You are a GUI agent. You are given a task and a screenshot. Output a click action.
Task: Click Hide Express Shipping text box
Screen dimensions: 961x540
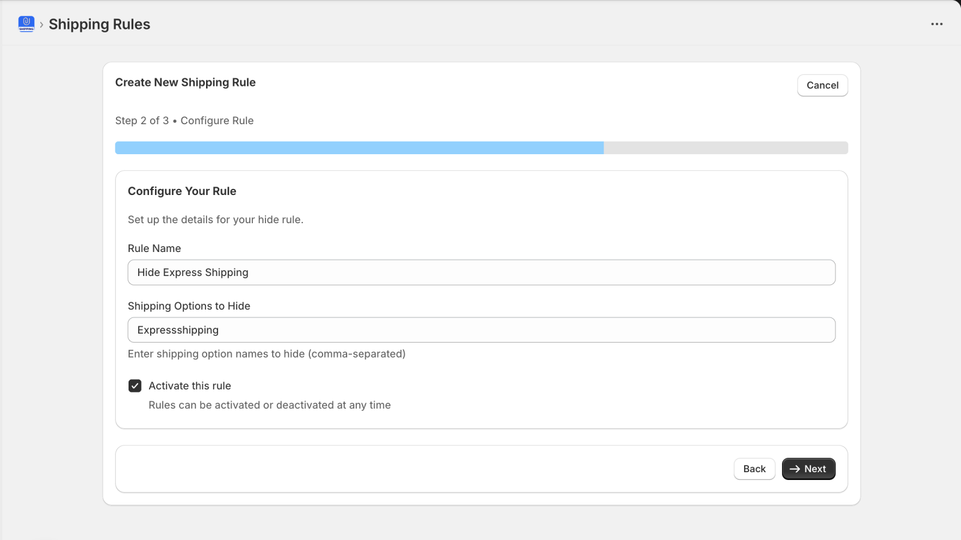[x=480, y=272]
